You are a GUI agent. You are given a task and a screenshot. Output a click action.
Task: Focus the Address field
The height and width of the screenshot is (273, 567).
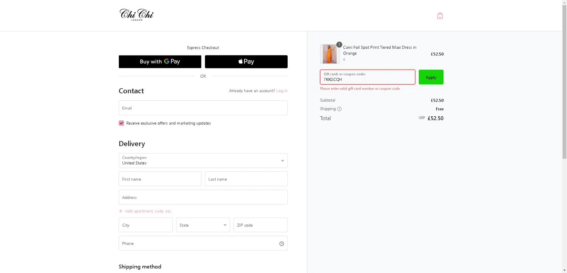pyautogui.click(x=203, y=197)
